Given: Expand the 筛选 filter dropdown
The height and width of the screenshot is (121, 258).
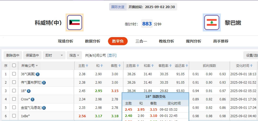Looking at the screenshot, I should tap(74, 55).
